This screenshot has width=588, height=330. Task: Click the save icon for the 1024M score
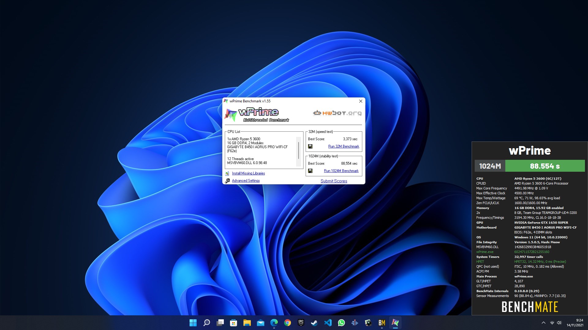click(310, 171)
